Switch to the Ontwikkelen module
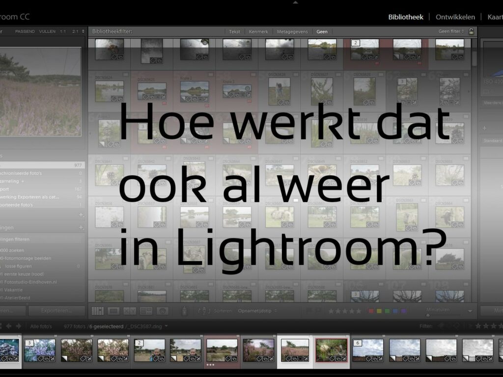 [x=455, y=17]
